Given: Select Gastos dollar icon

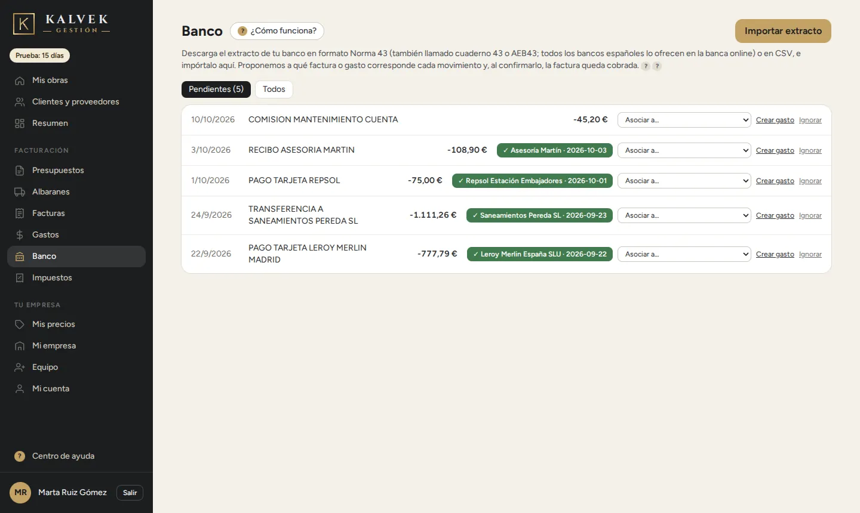Looking at the screenshot, I should click(20, 235).
